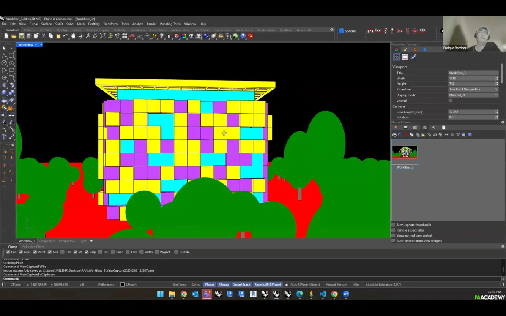
Task: Toggle Ortho in the status bar
Action: (196, 284)
